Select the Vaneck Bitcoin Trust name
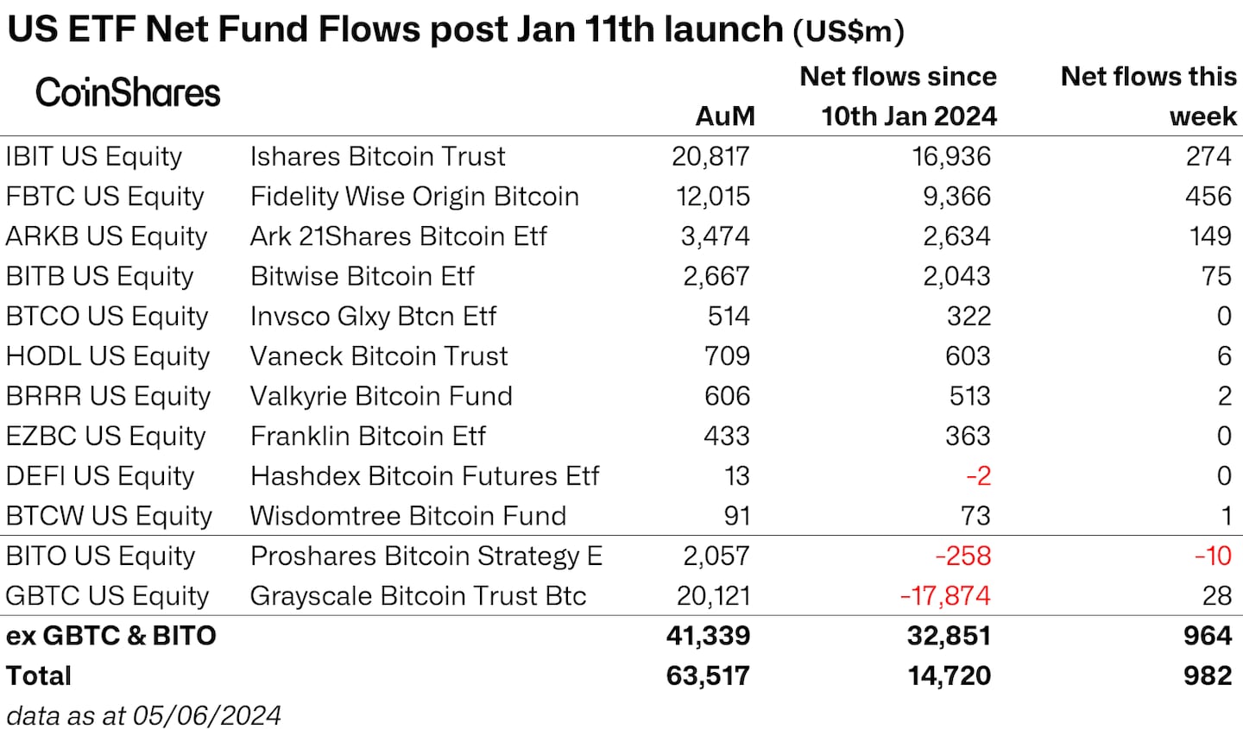The width and height of the screenshot is (1243, 729). click(x=379, y=356)
